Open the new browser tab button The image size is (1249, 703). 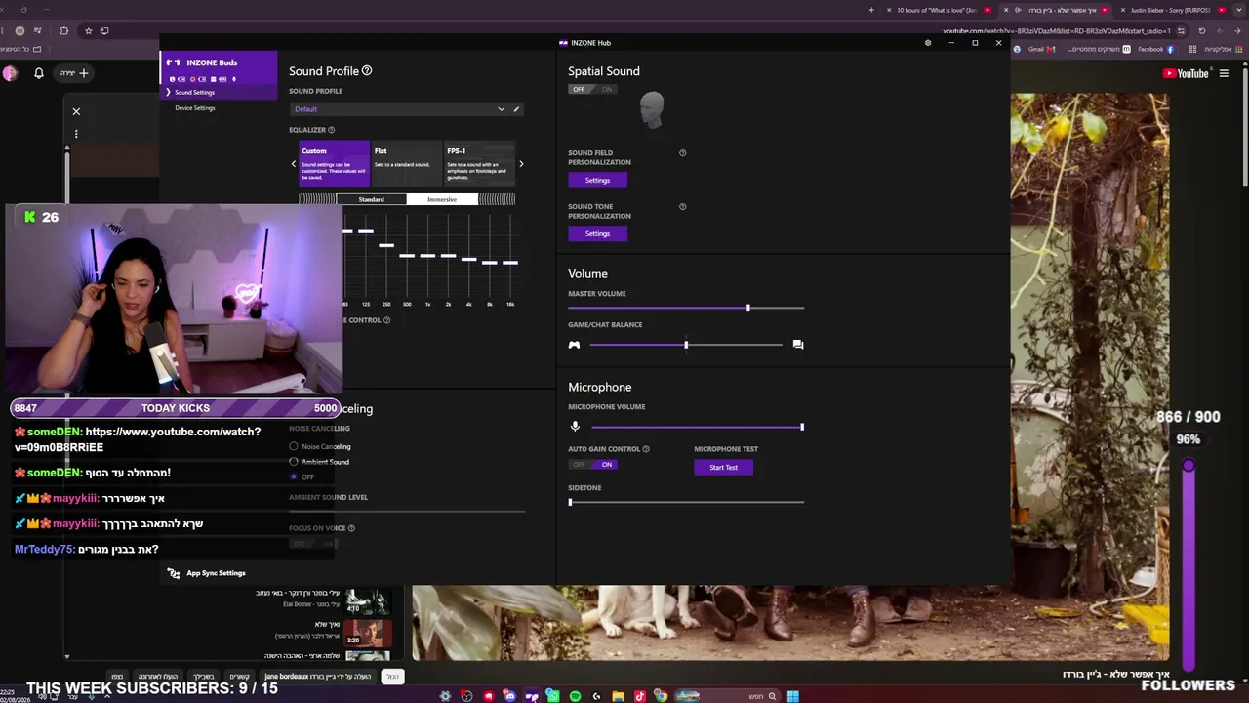(x=871, y=10)
